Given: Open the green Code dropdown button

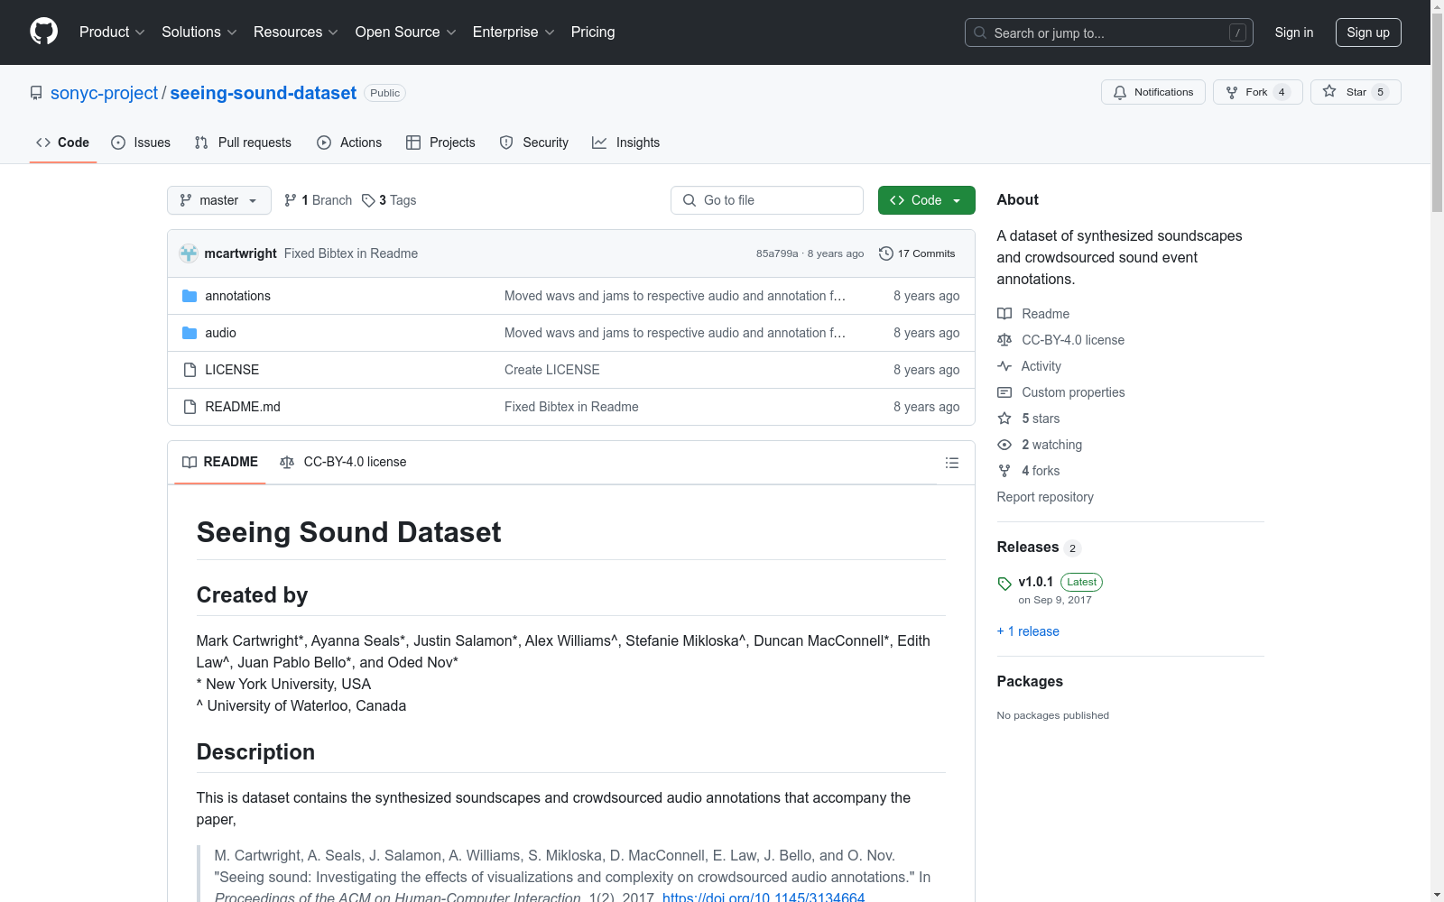Looking at the screenshot, I should click(x=926, y=200).
